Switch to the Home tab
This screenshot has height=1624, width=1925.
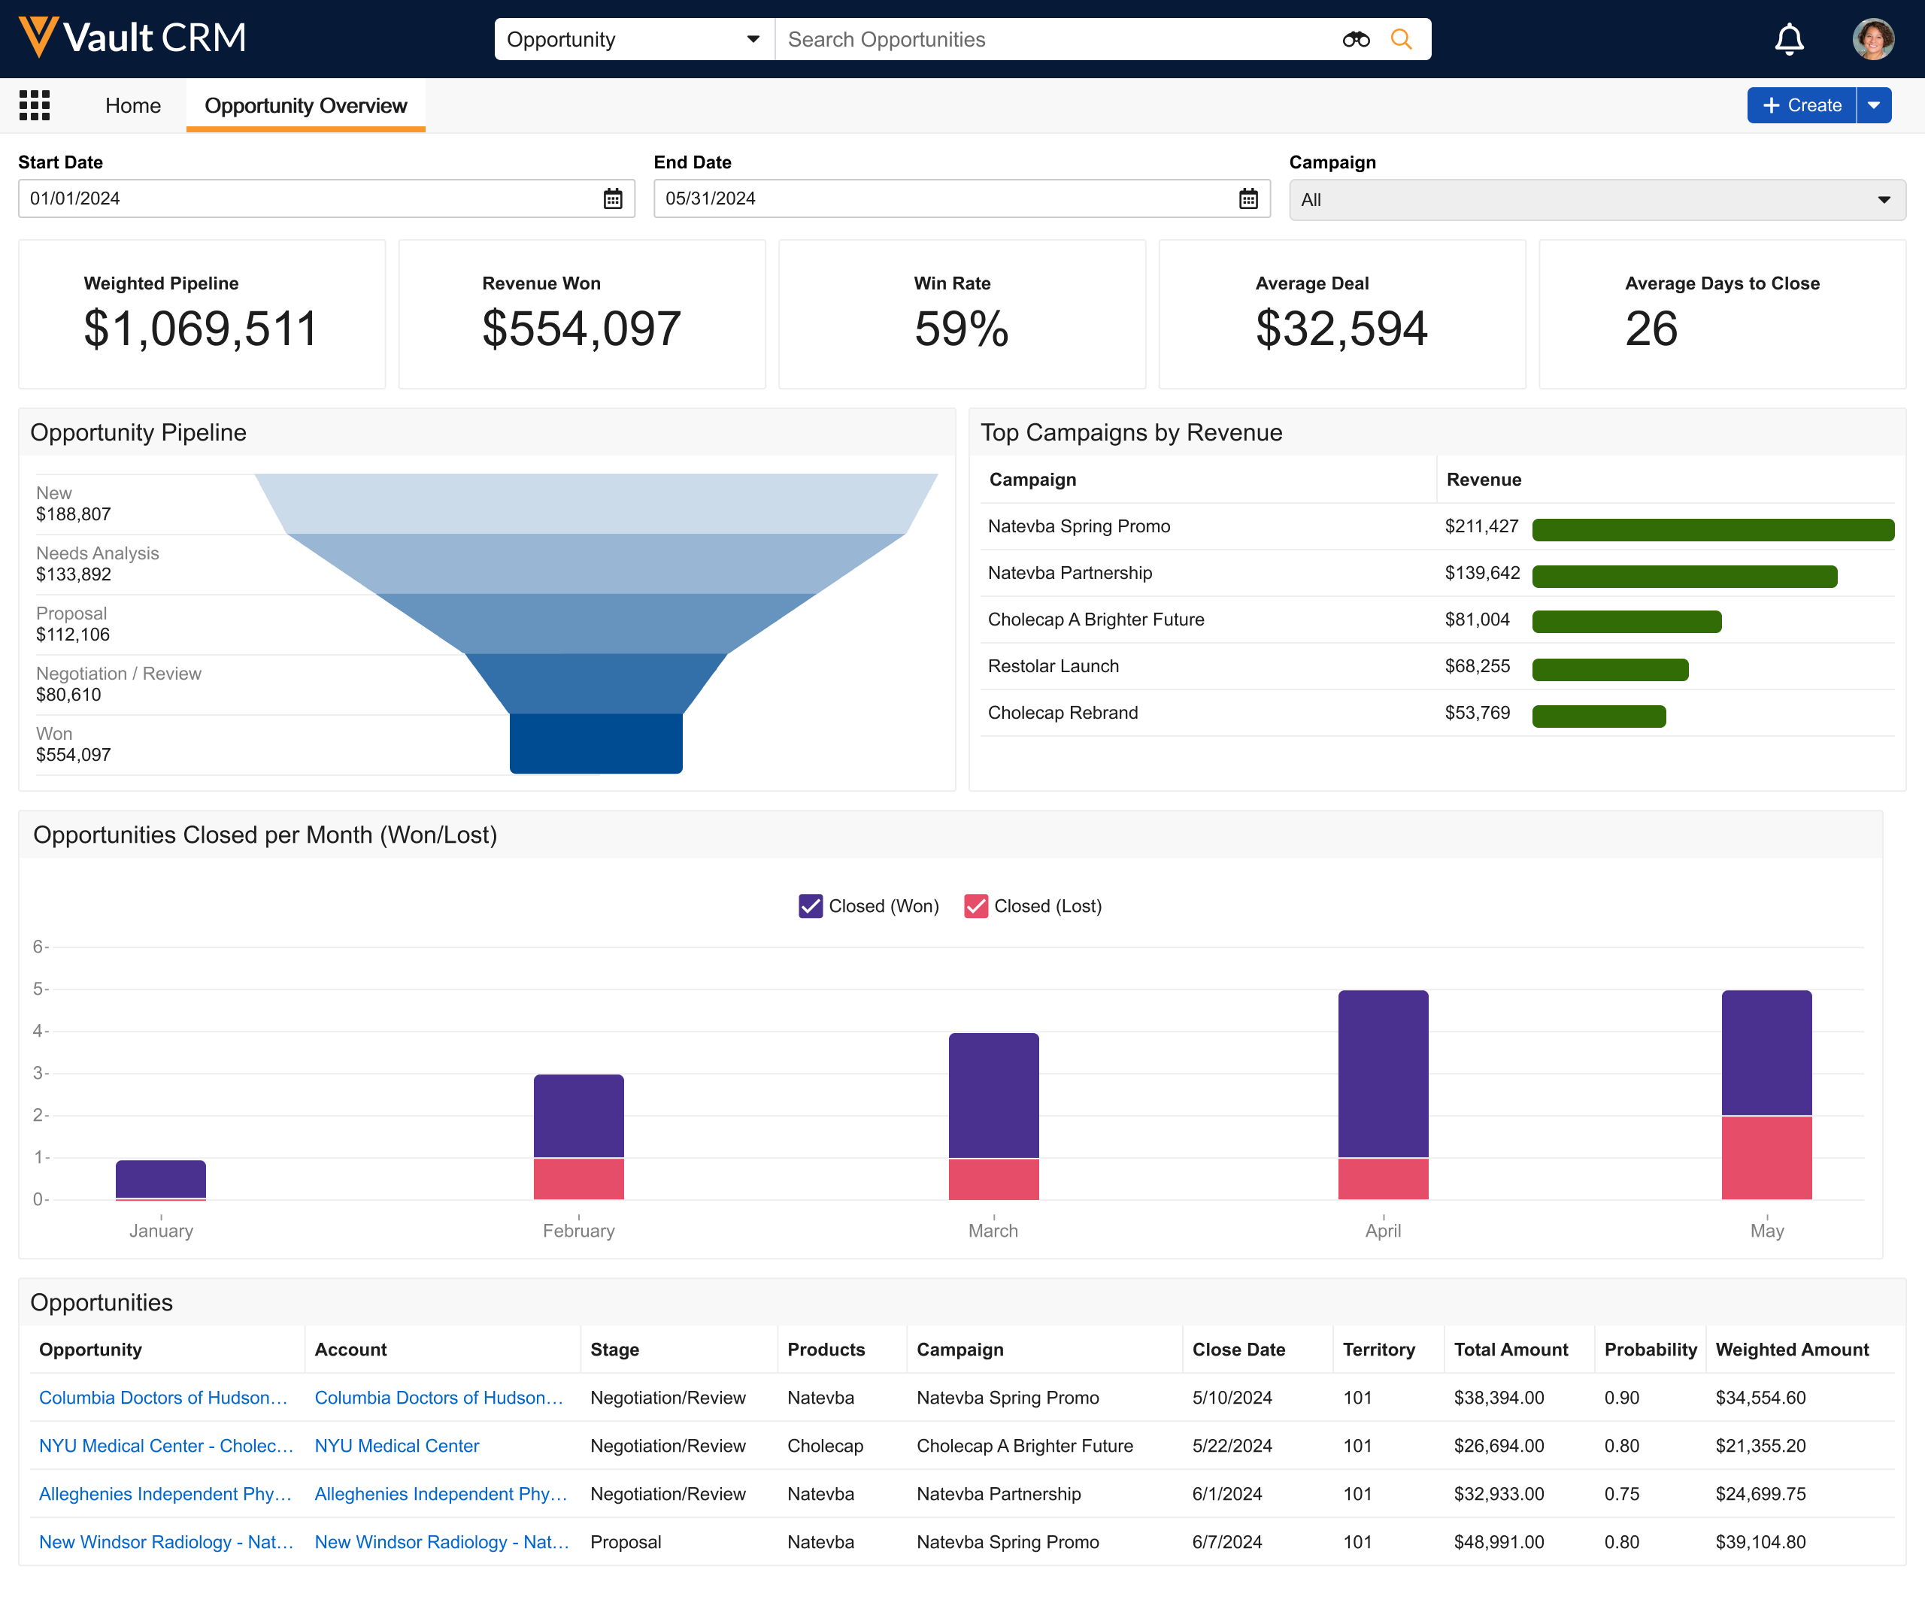[x=132, y=106]
